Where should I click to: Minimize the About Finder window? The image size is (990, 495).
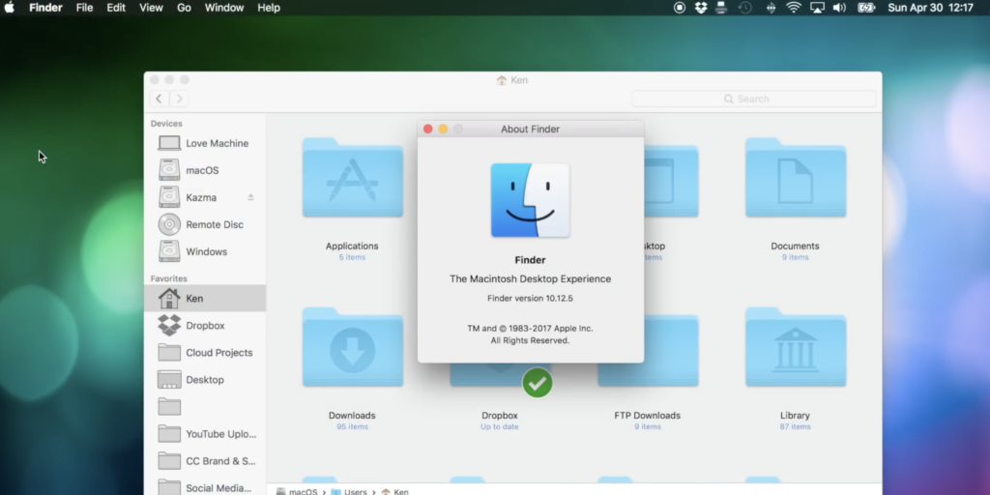443,129
